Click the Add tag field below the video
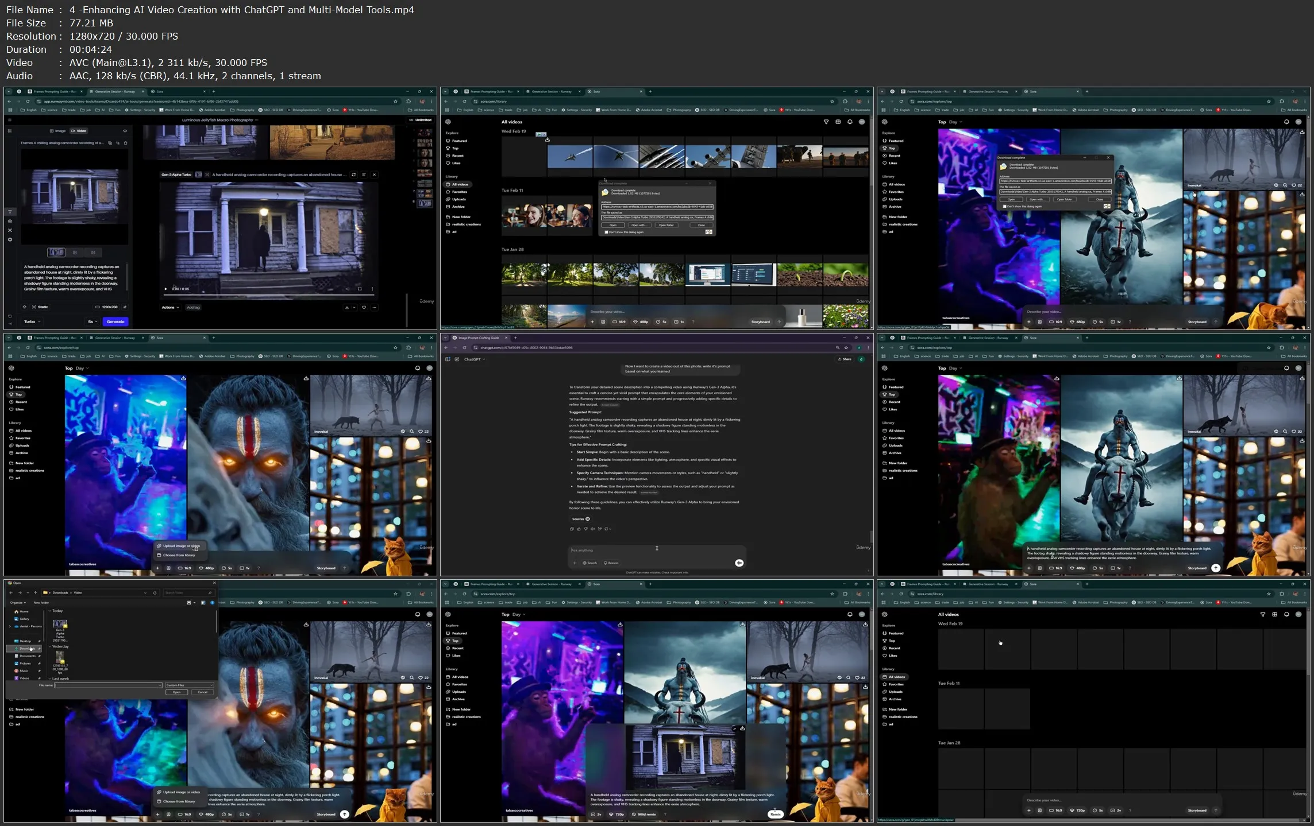Image resolution: width=1314 pixels, height=826 pixels. coord(193,308)
